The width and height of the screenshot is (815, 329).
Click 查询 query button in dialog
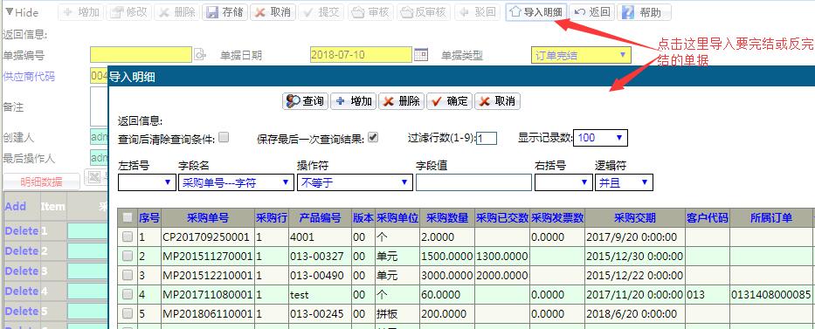pyautogui.click(x=306, y=101)
